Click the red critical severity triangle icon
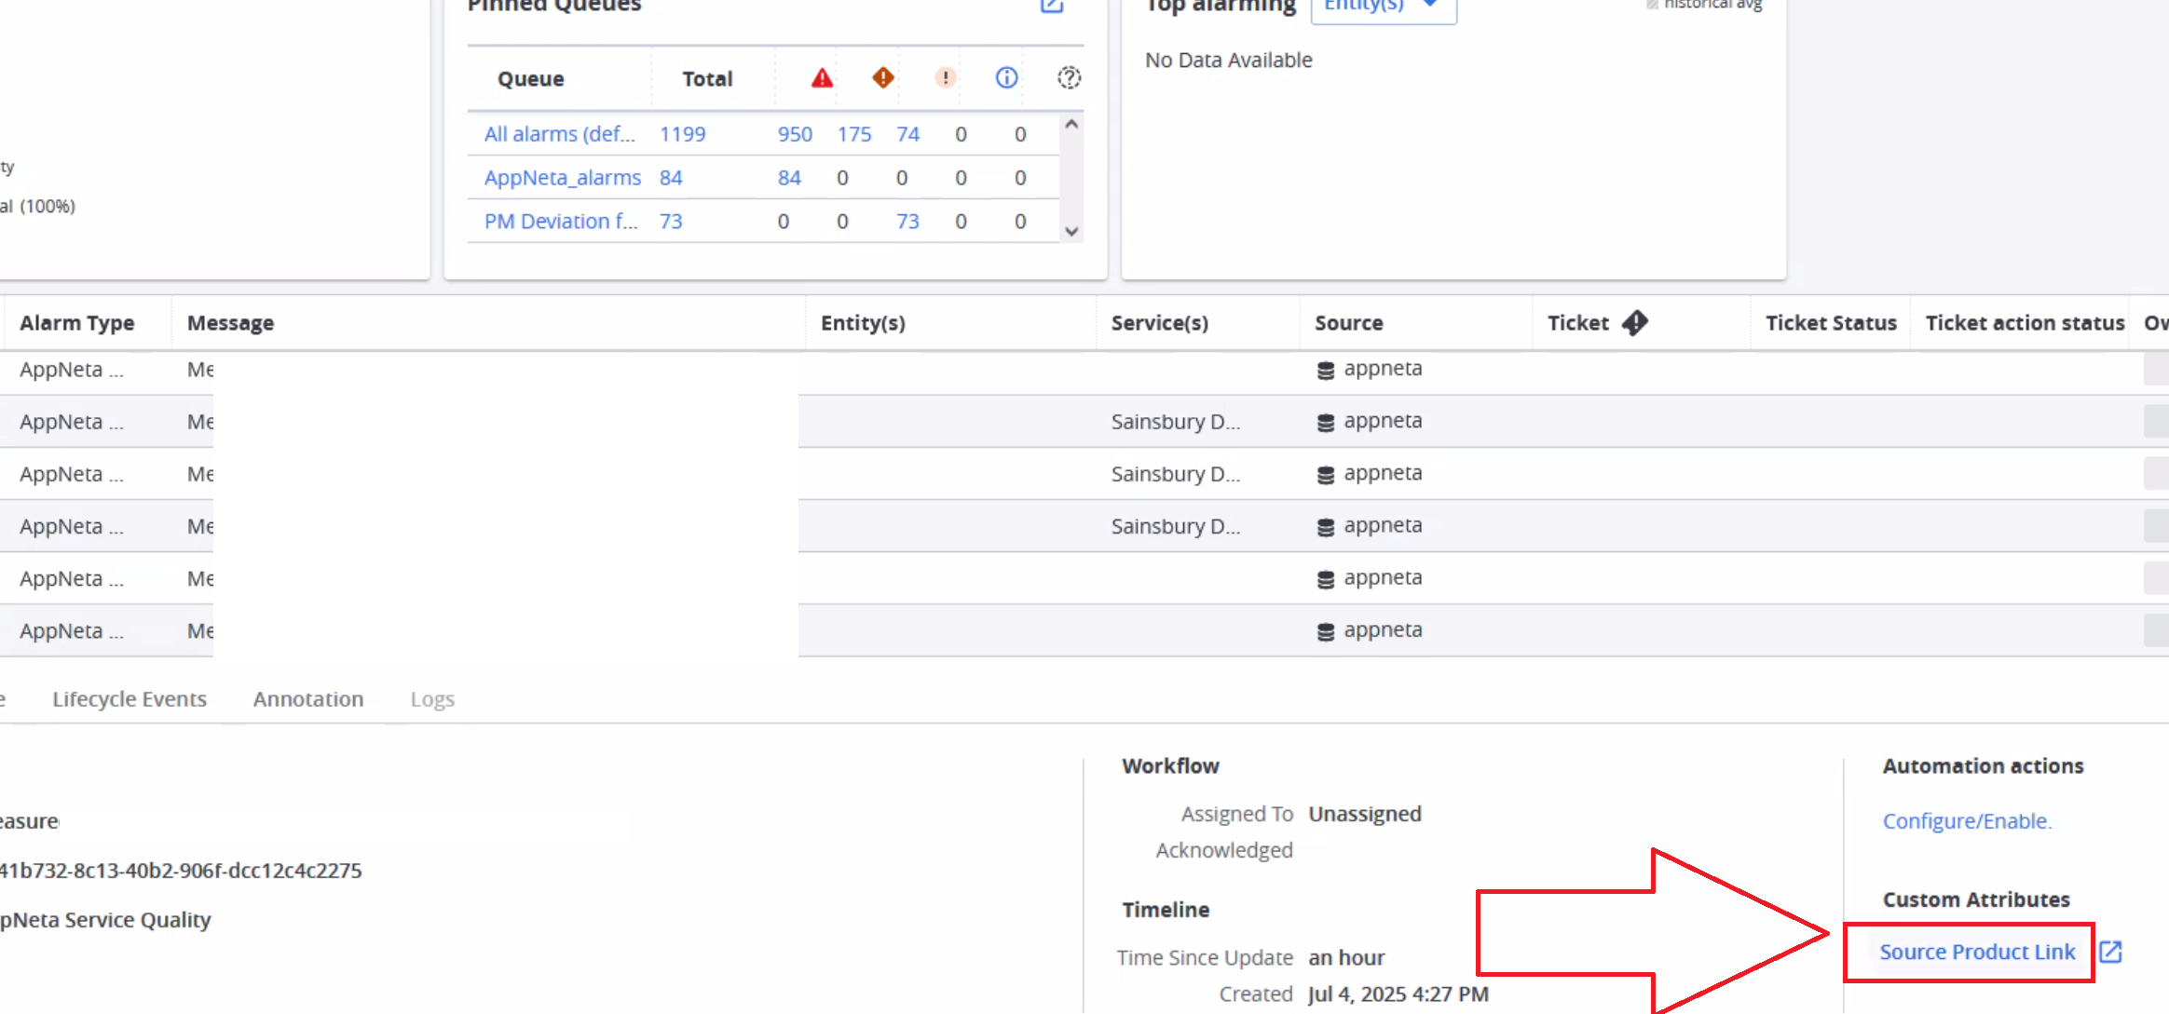2169x1014 pixels. [822, 78]
